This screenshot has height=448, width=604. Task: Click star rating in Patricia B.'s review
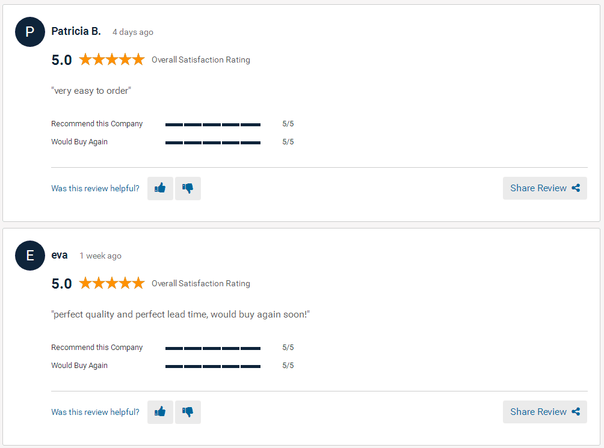(x=112, y=60)
